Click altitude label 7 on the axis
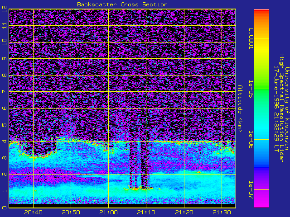Viewport: 290px width, 217px height. pyautogui.click(x=5, y=91)
